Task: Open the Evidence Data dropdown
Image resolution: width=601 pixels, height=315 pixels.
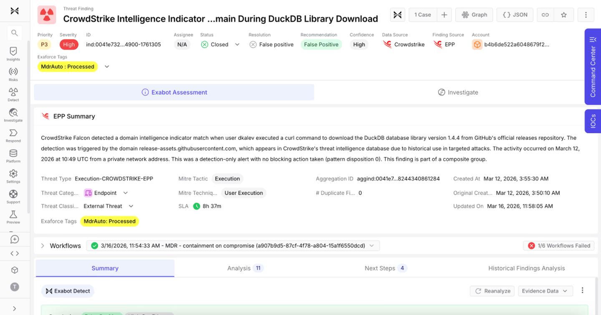Action: (x=545, y=291)
